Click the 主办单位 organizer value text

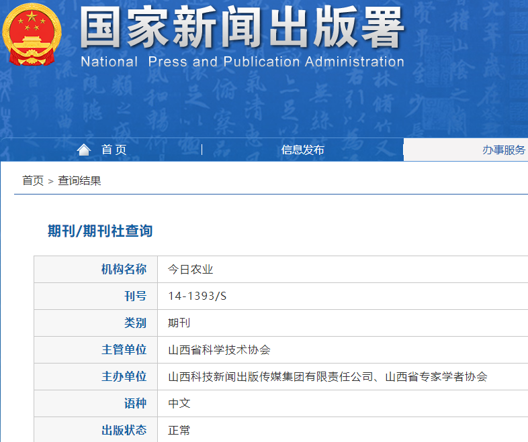tap(327, 377)
